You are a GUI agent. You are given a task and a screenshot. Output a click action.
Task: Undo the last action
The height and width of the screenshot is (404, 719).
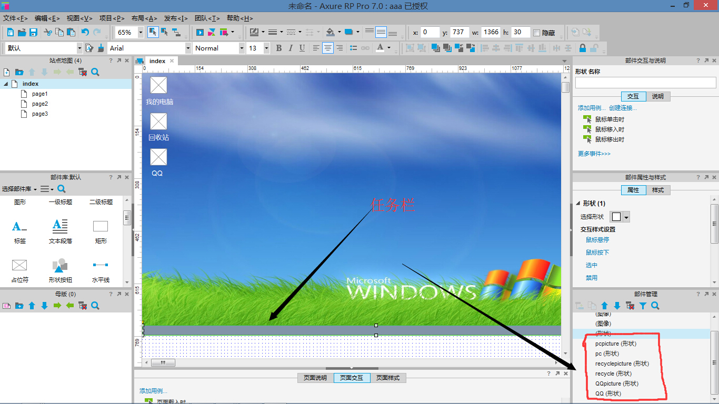tap(85, 33)
